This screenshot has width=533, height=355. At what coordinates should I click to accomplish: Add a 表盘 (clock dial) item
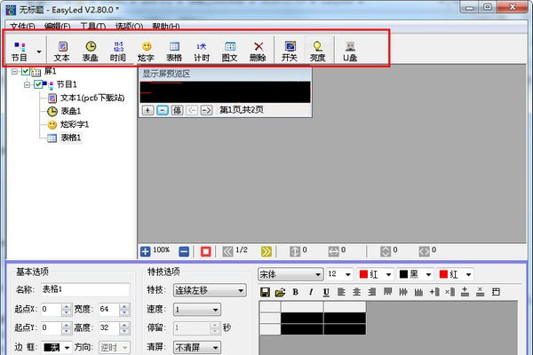coord(91,50)
